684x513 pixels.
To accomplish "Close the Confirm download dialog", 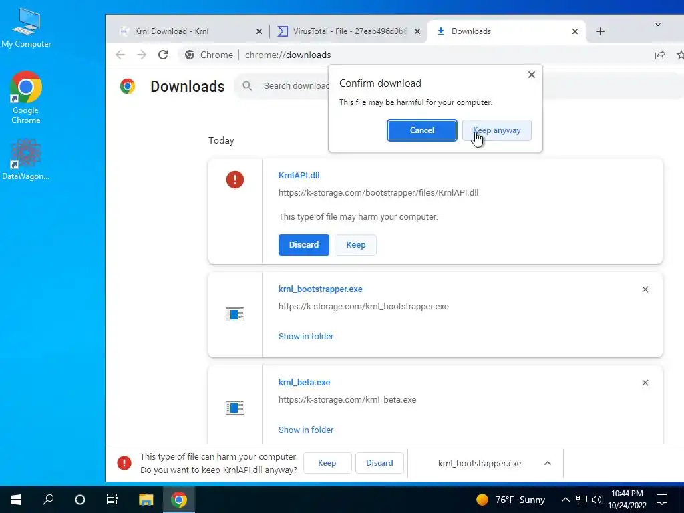I will click(x=531, y=75).
